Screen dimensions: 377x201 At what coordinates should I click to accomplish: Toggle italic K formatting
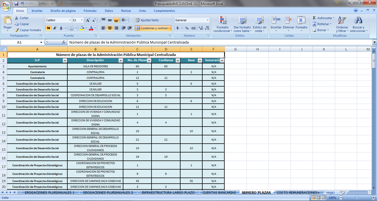pos(55,28)
